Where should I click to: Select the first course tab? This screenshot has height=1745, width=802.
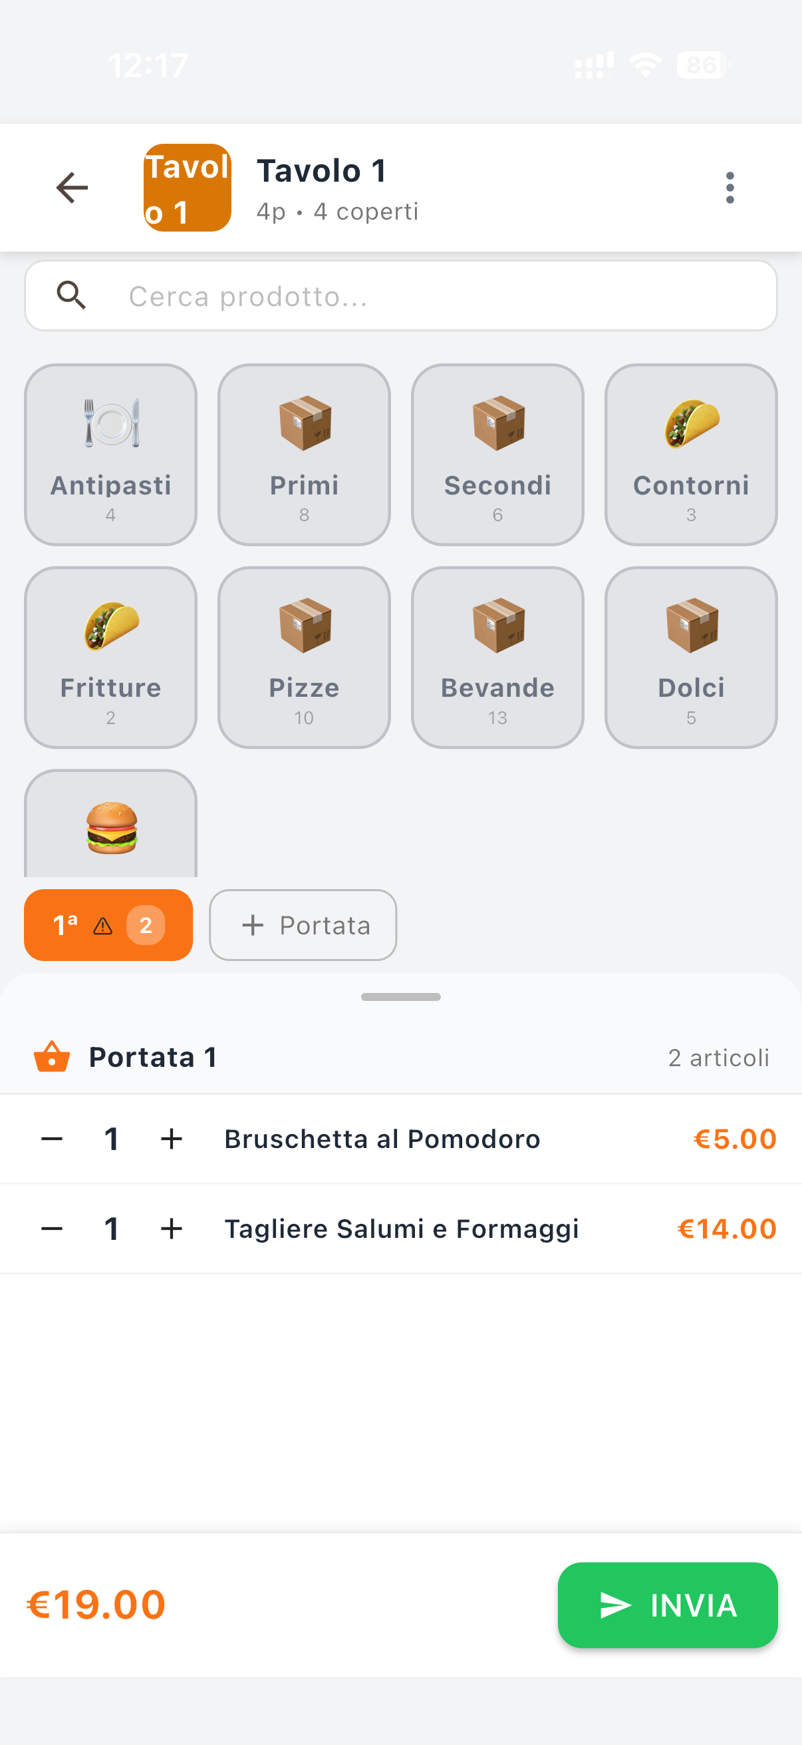(x=108, y=924)
